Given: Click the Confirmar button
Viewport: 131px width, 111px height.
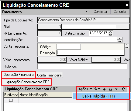Looking at the screenshot, I should pyautogui.click(x=100, y=12).
